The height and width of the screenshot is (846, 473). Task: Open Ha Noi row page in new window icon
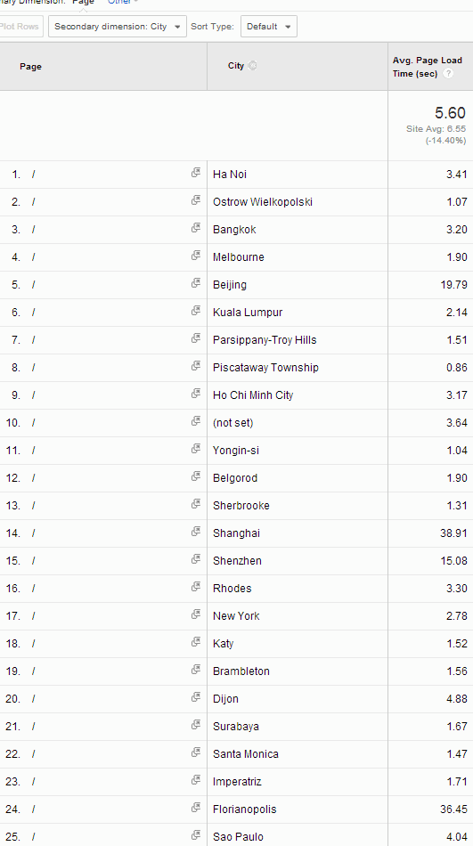pyautogui.click(x=195, y=173)
